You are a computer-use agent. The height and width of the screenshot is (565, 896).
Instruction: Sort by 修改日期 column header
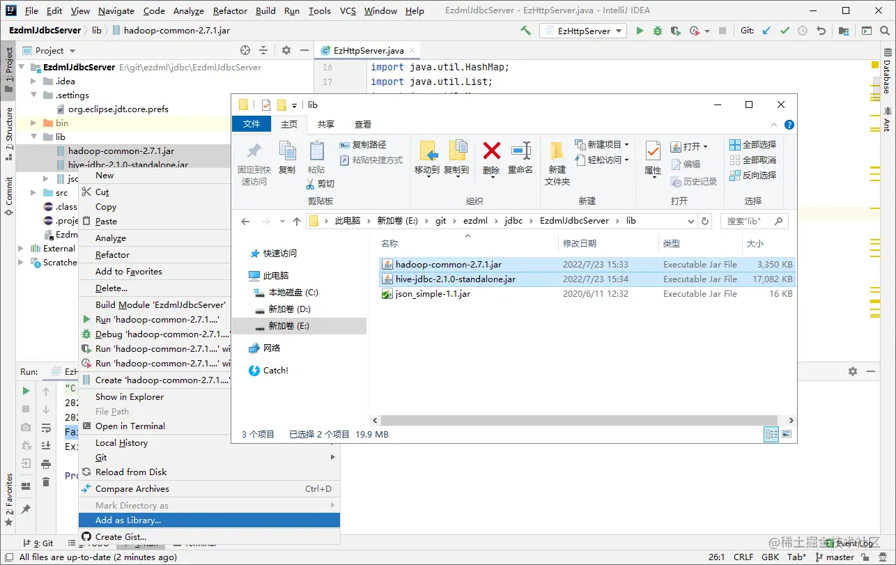pyautogui.click(x=580, y=244)
